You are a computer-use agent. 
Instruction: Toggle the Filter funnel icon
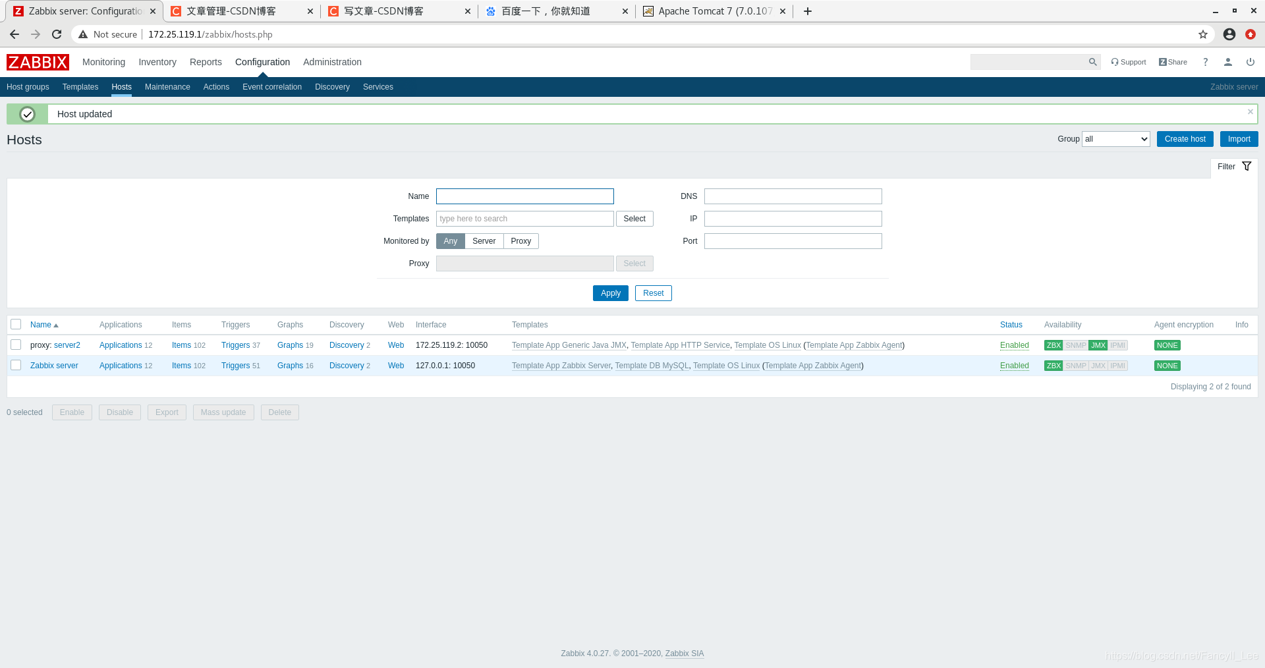(1247, 166)
